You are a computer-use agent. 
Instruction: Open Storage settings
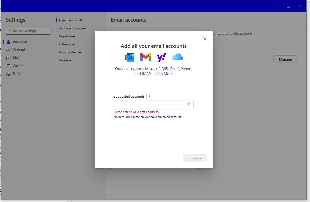pyautogui.click(x=65, y=60)
